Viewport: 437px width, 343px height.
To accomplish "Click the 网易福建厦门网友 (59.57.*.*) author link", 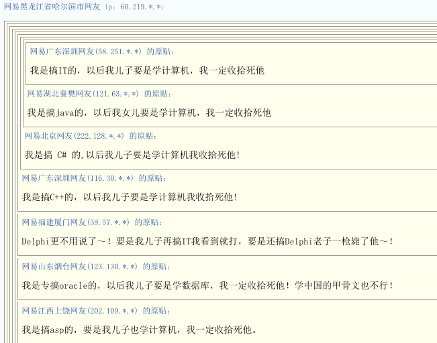I will pyautogui.click(x=76, y=222).
